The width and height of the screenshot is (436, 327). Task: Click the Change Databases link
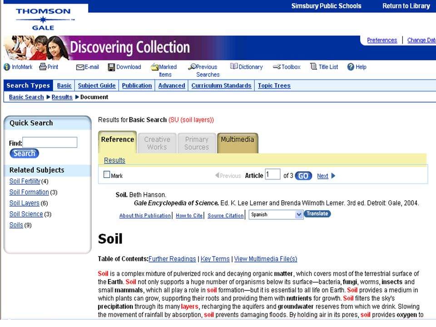point(421,40)
